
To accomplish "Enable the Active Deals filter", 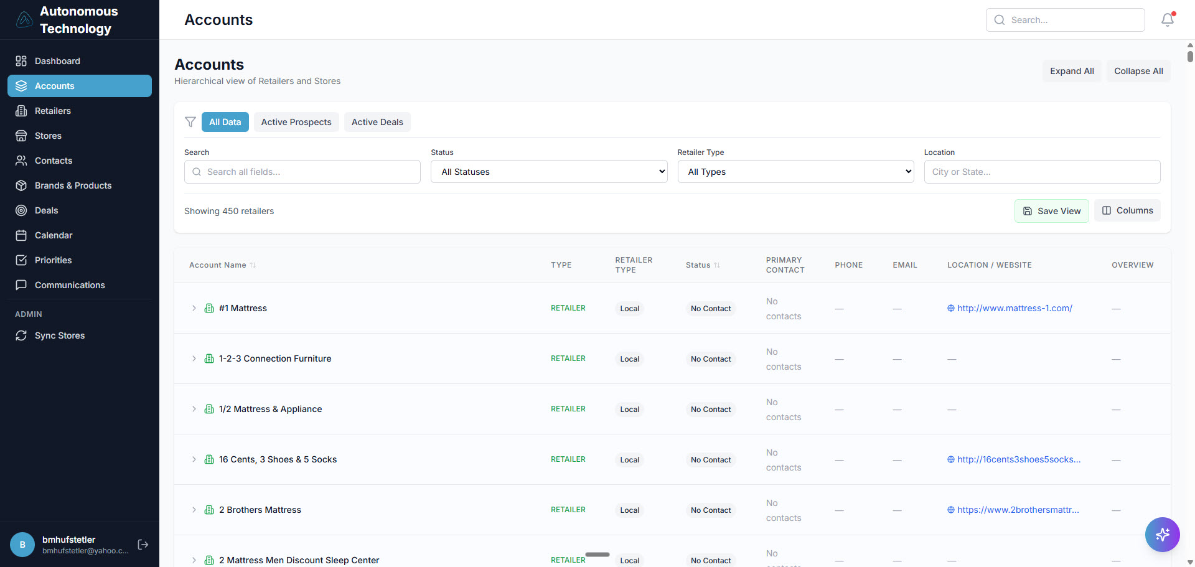I will pyautogui.click(x=377, y=122).
